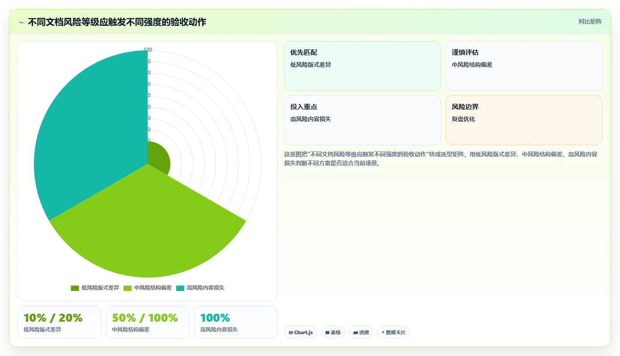Image resolution: width=620 pixels, height=356 pixels.
Task: Open the 风险边界 matrix card
Action: pos(524,120)
